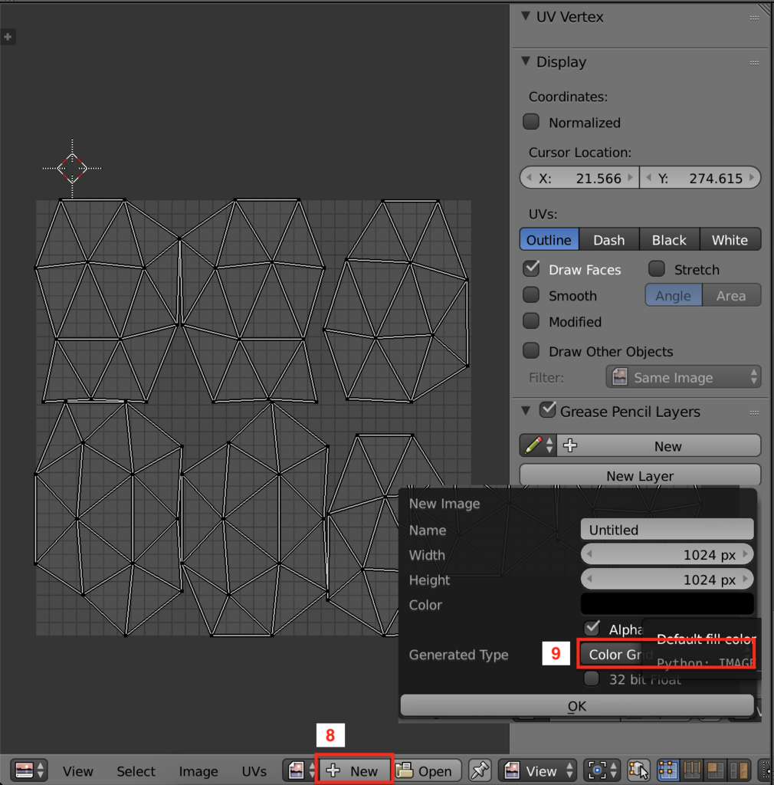Viewport: 774px width, 785px height.
Task: Enable the Modified checkbox
Action: click(x=531, y=321)
